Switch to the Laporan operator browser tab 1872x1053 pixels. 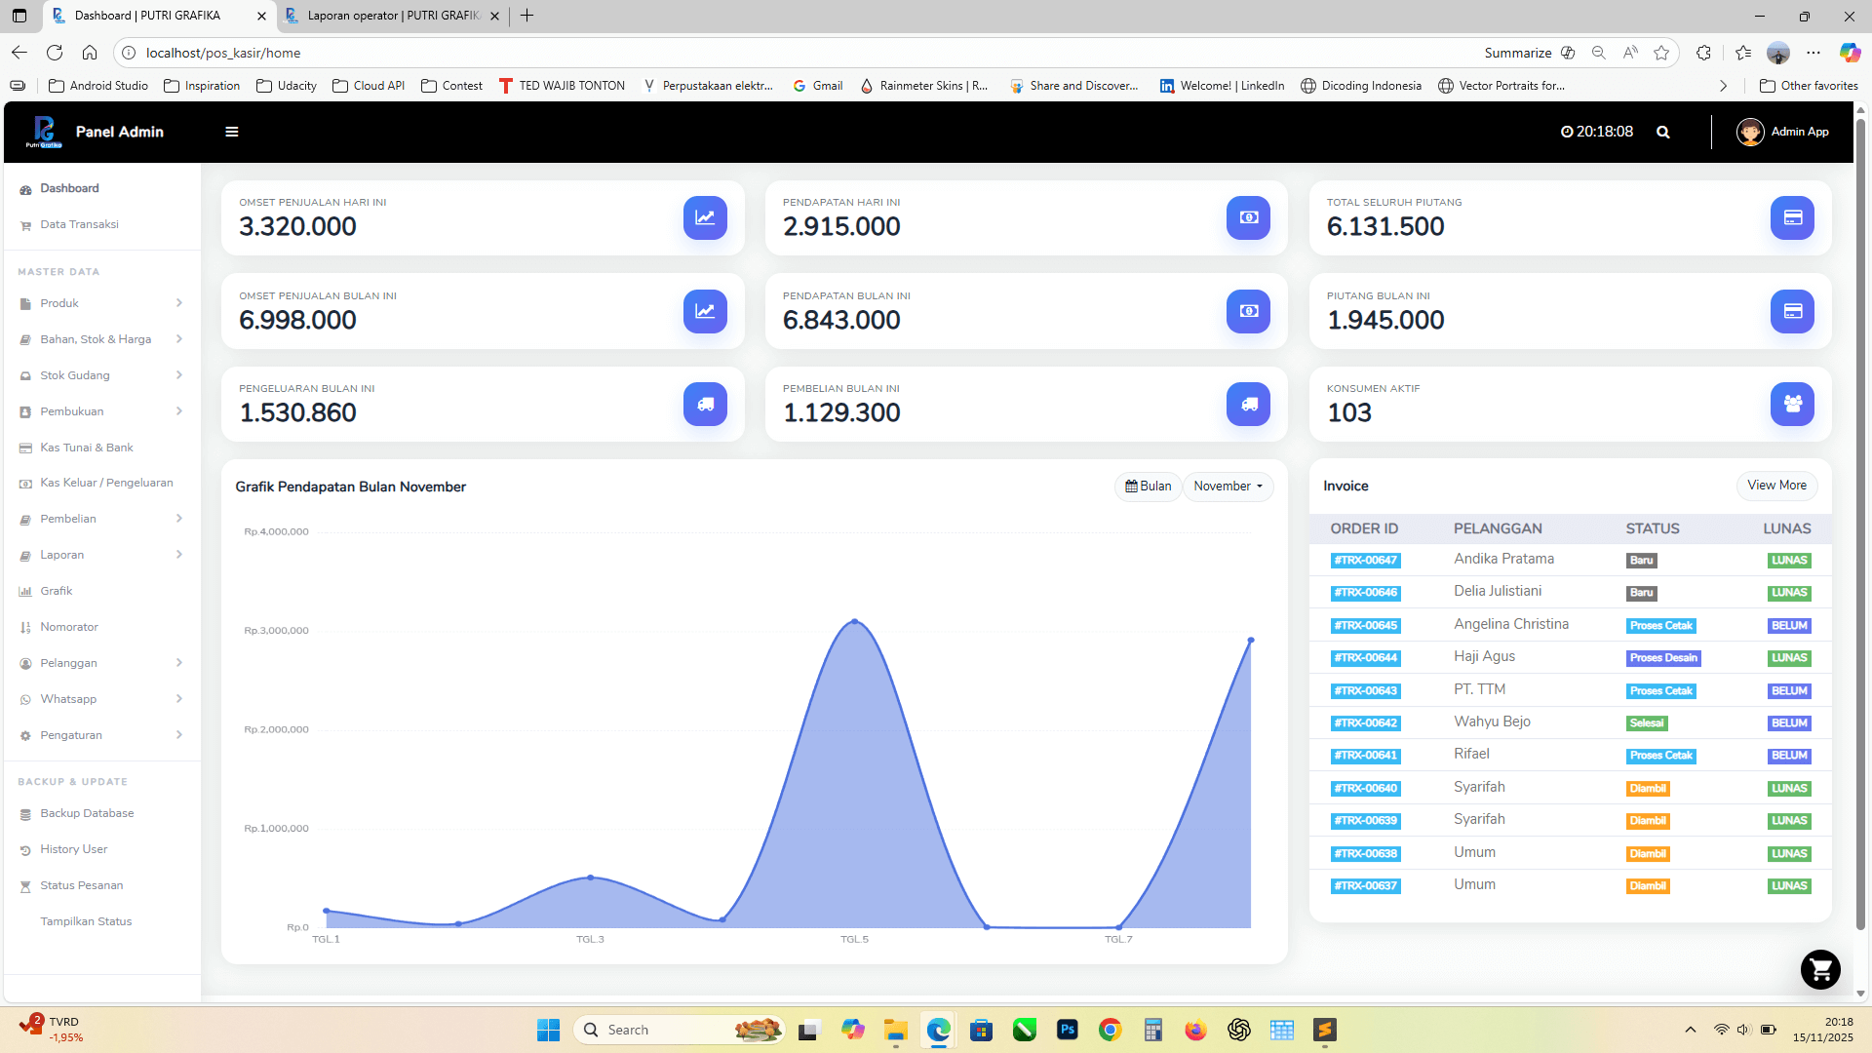385,16
